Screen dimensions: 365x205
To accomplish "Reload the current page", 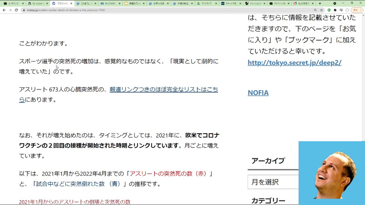I will (x=16, y=10).
